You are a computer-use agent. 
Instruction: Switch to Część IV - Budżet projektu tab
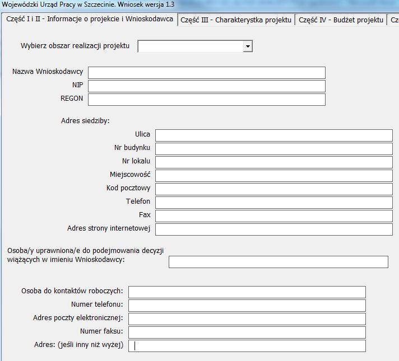tap(341, 20)
